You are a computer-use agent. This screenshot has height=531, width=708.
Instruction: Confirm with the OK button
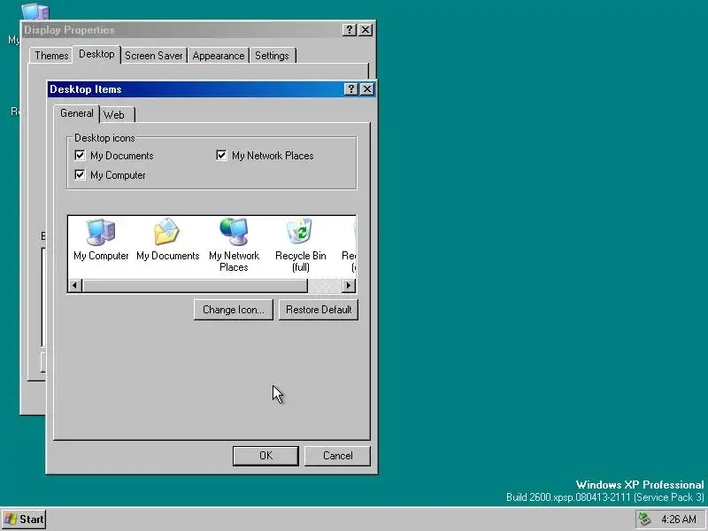coord(266,456)
